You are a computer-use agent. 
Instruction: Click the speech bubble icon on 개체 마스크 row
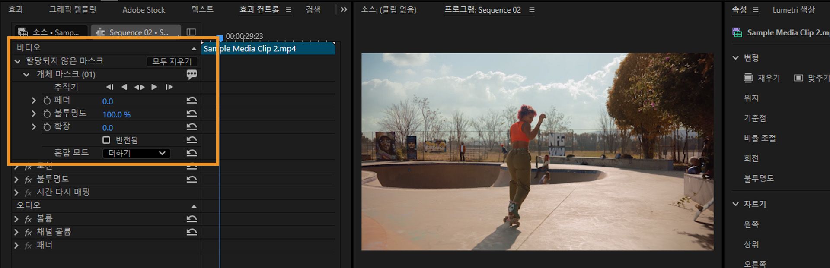(192, 74)
